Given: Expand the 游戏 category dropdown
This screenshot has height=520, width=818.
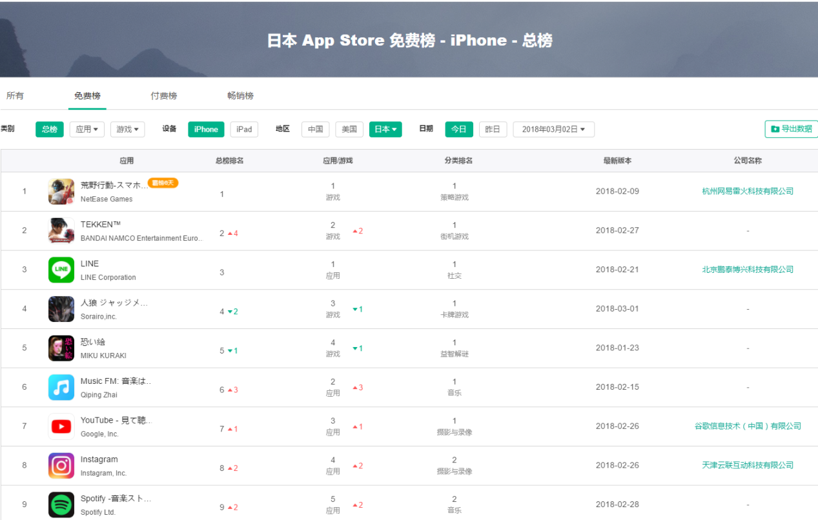Looking at the screenshot, I should point(127,129).
